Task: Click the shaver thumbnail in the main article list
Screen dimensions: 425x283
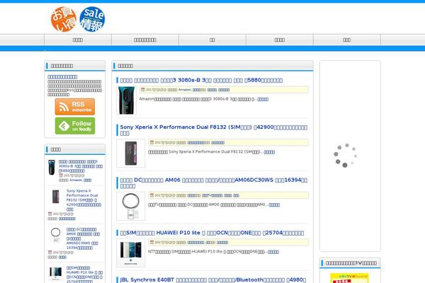Action: 126,100
